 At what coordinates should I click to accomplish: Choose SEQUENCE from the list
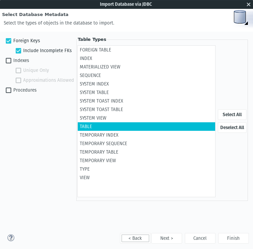(146, 75)
